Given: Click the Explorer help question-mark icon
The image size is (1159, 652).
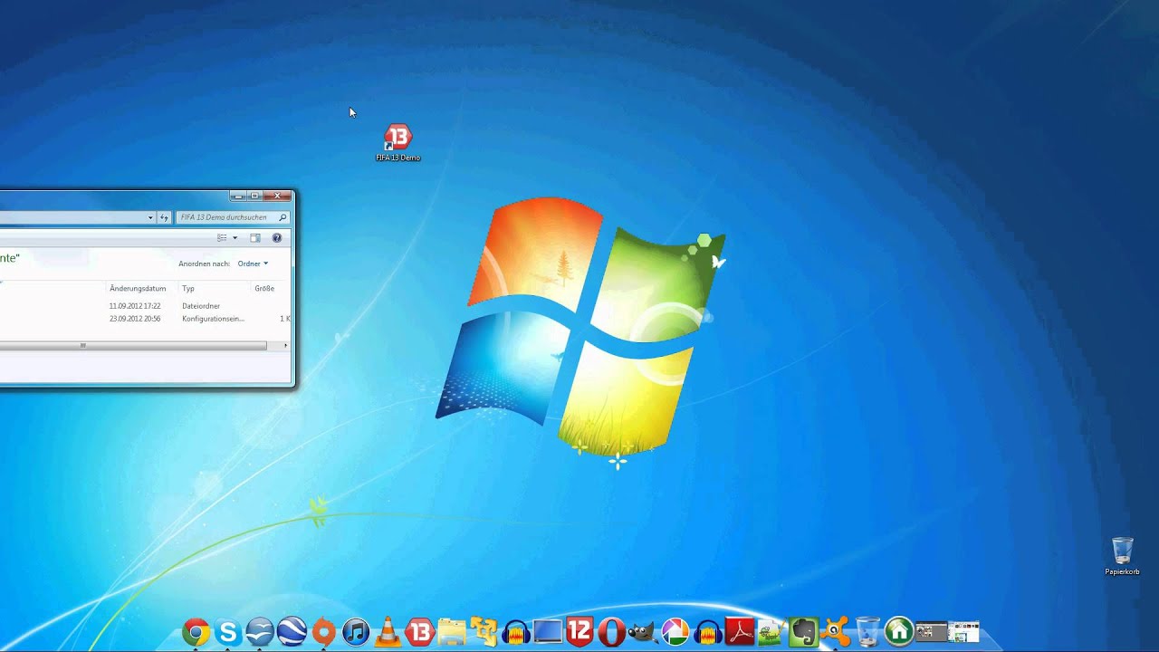Looking at the screenshot, I should tap(277, 238).
